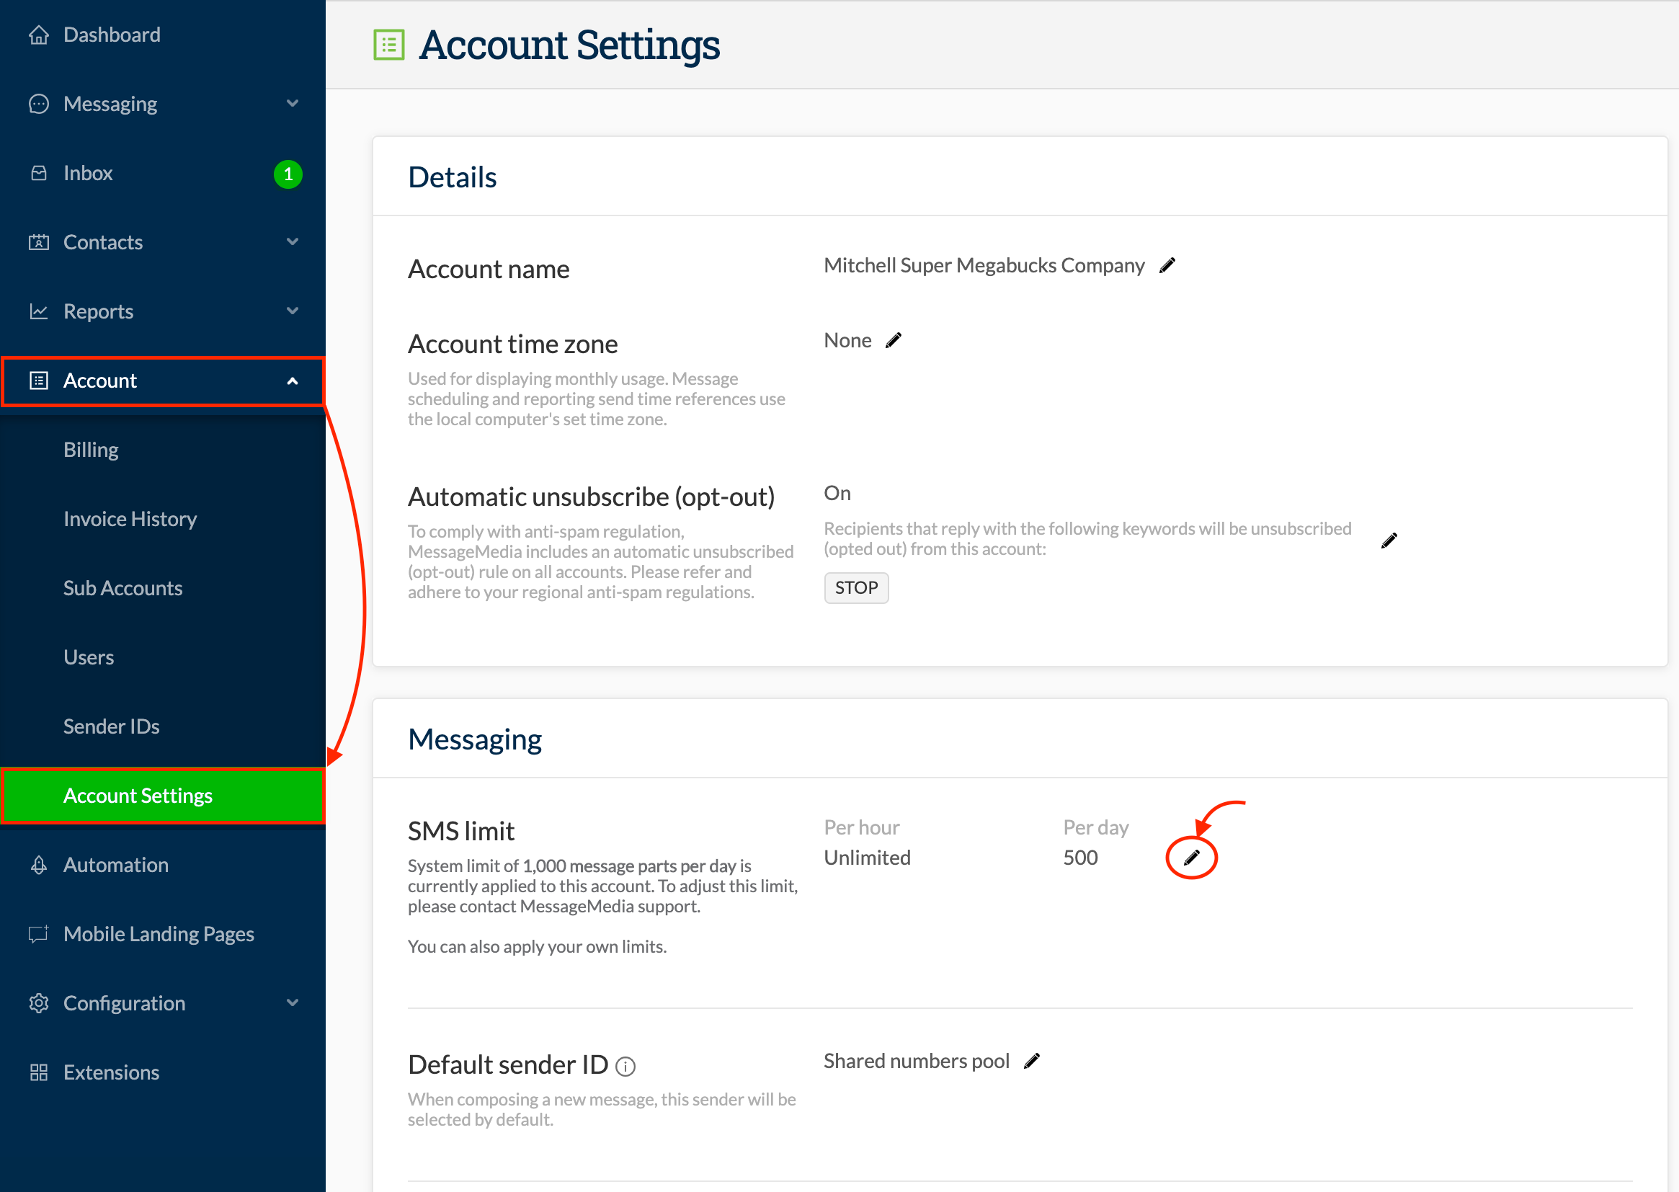The image size is (1679, 1192).
Task: Click the time zone value None
Action: click(847, 341)
